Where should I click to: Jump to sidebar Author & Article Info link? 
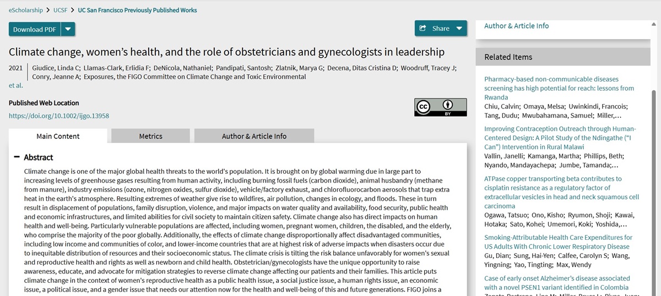[x=516, y=26]
